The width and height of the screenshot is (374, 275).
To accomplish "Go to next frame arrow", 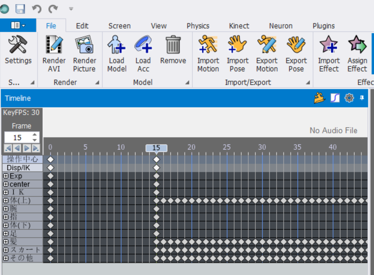I will 27,148.
